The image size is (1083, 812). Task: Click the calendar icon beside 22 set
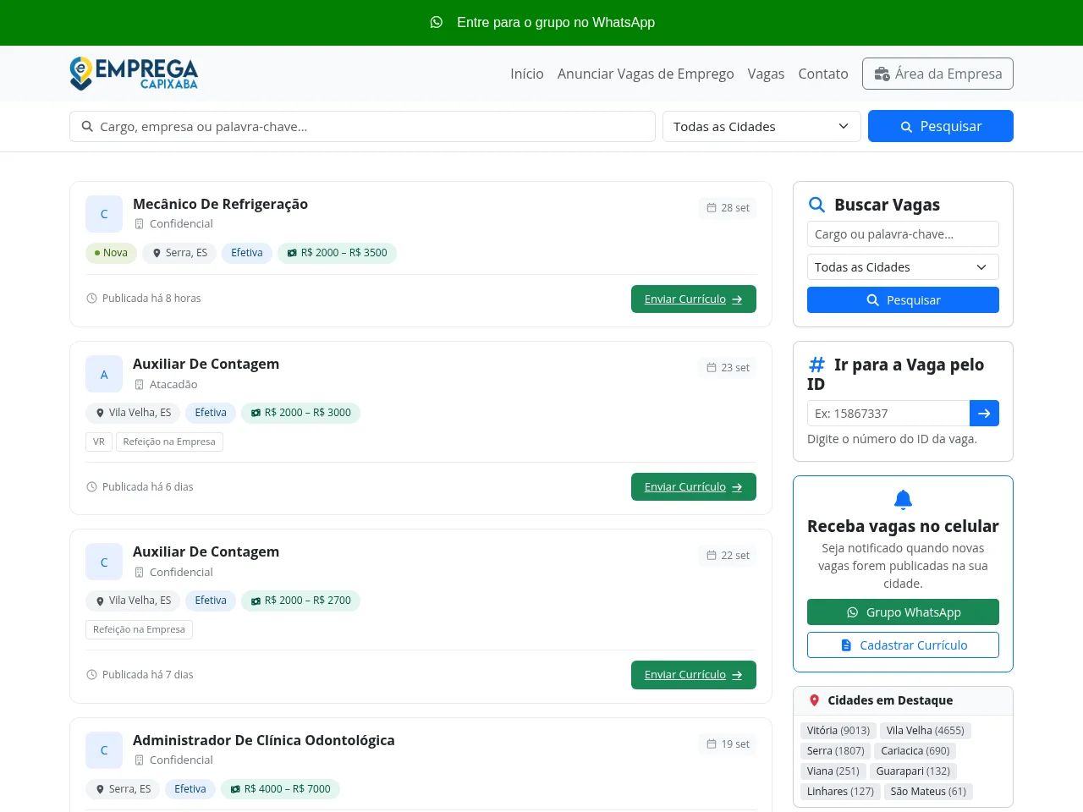pyautogui.click(x=712, y=555)
